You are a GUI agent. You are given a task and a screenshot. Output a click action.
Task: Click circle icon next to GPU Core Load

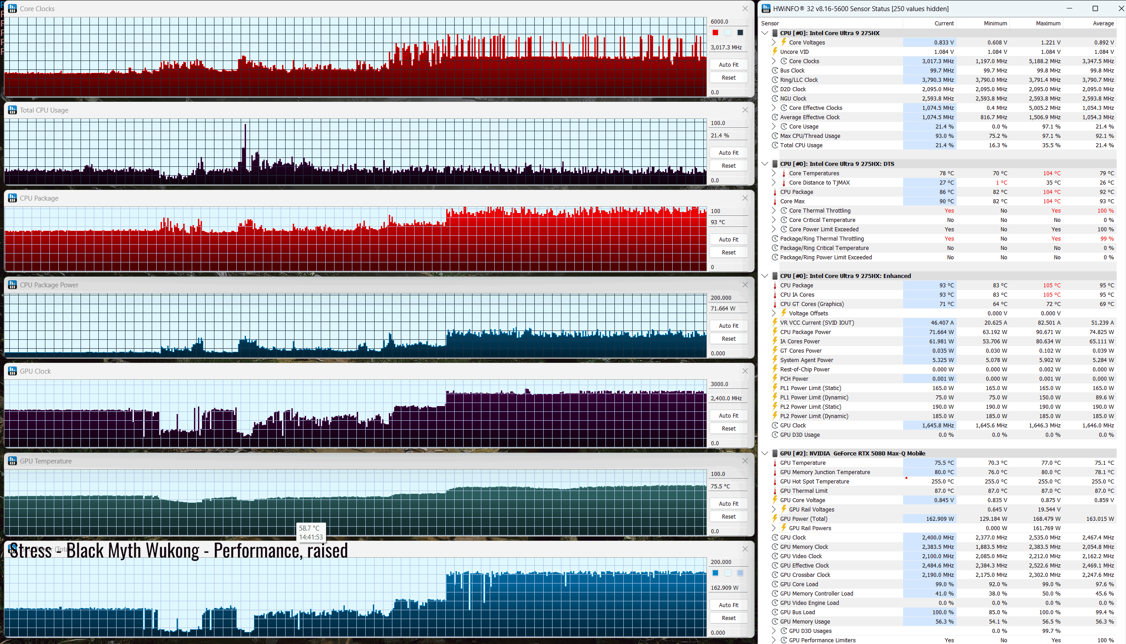775,584
